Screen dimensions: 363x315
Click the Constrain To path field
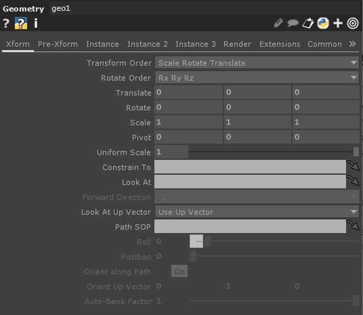(x=250, y=167)
